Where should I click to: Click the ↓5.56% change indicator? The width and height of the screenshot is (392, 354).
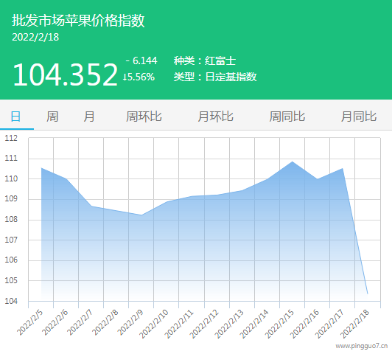139,77
